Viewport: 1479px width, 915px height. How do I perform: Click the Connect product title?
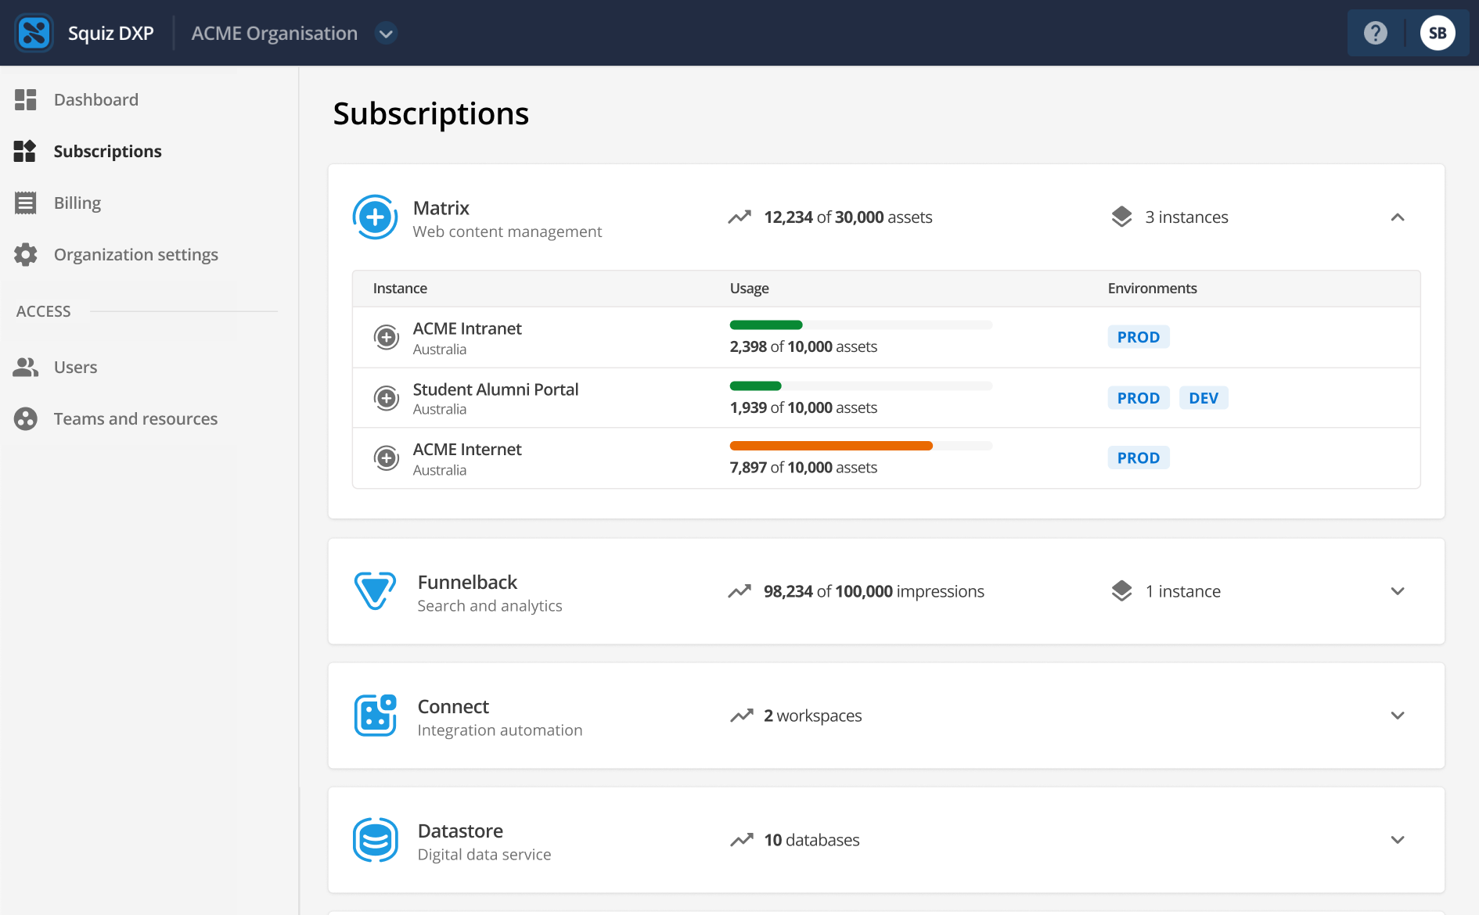point(453,706)
